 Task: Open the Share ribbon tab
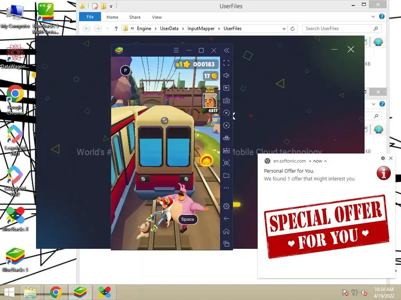(x=135, y=17)
